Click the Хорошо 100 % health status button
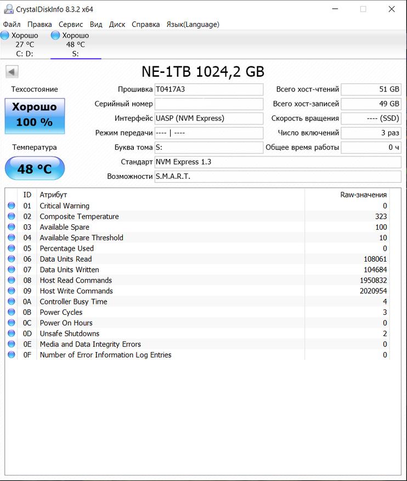 pos(35,116)
